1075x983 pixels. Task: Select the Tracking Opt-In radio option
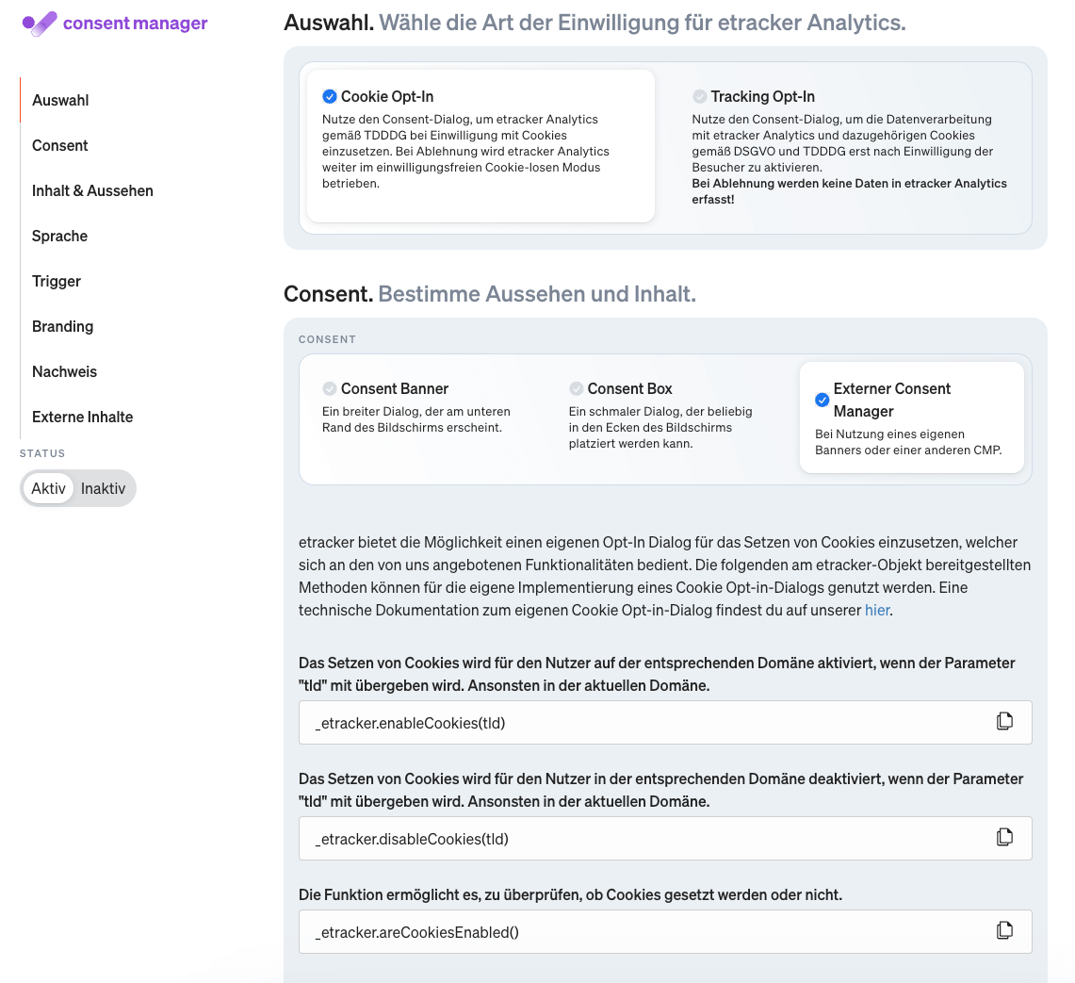(x=699, y=97)
